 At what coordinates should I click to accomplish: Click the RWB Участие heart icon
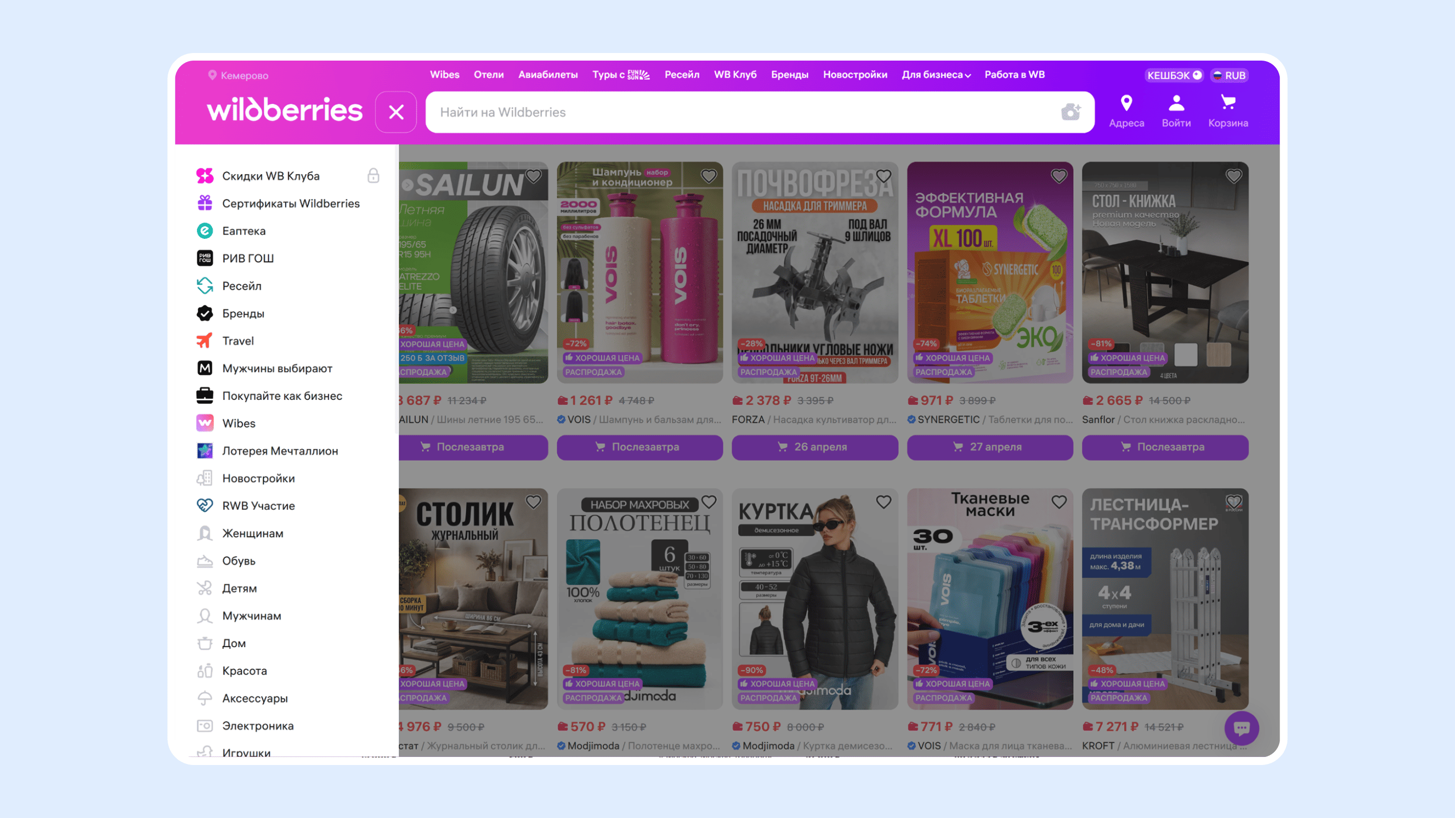tap(205, 505)
